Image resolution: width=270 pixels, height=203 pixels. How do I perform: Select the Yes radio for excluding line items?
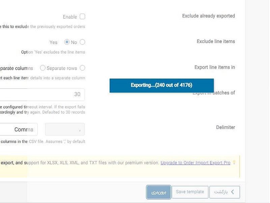click(67, 42)
